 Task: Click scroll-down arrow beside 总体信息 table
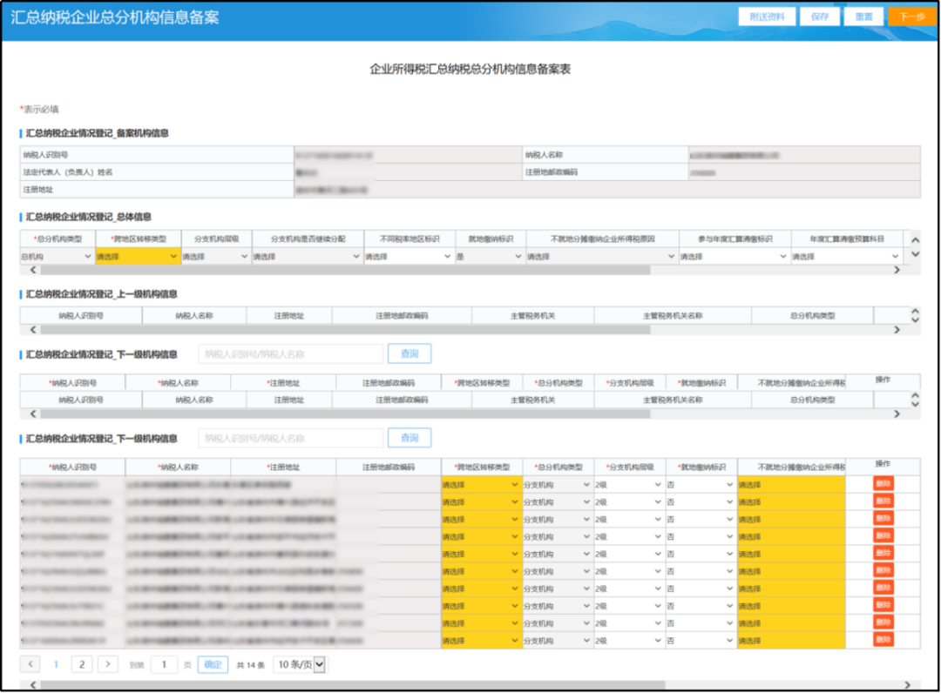tap(915, 254)
